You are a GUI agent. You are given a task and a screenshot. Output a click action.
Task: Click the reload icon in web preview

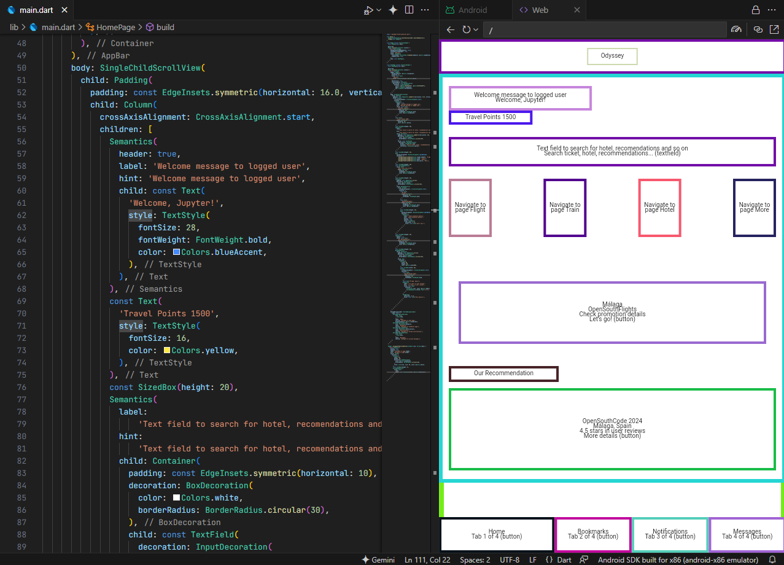(x=467, y=29)
